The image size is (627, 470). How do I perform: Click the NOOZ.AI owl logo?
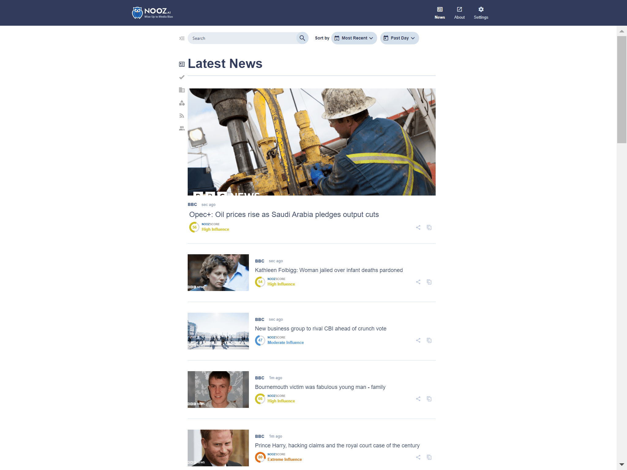(152, 13)
